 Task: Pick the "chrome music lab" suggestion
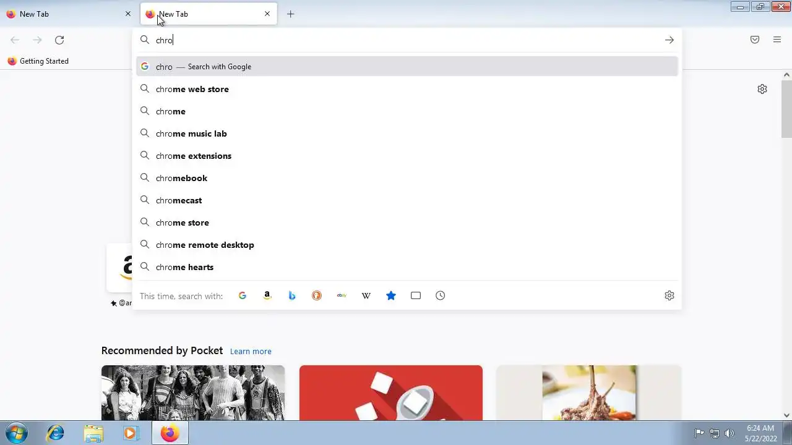click(407, 133)
